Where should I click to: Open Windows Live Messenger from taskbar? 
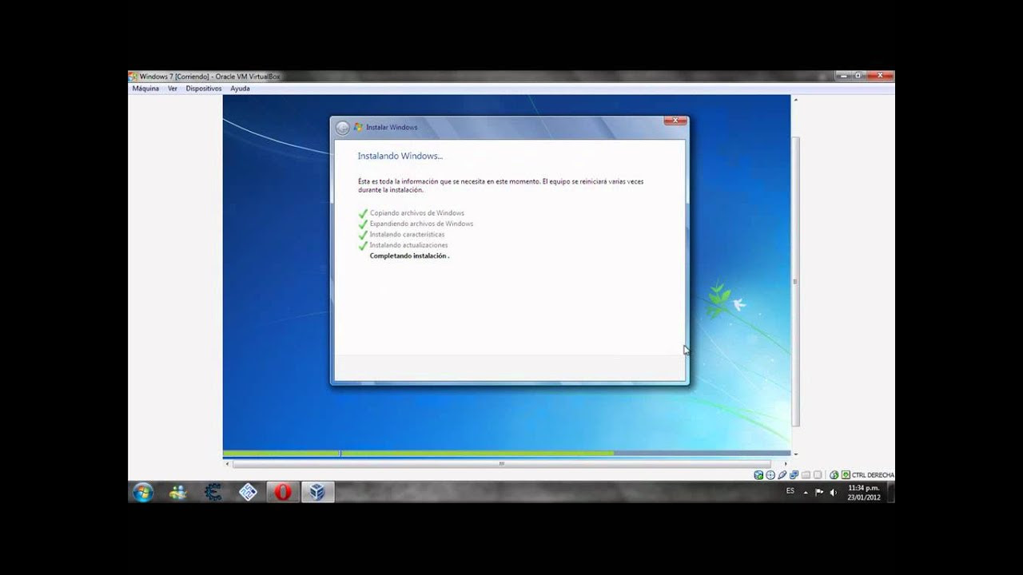178,492
